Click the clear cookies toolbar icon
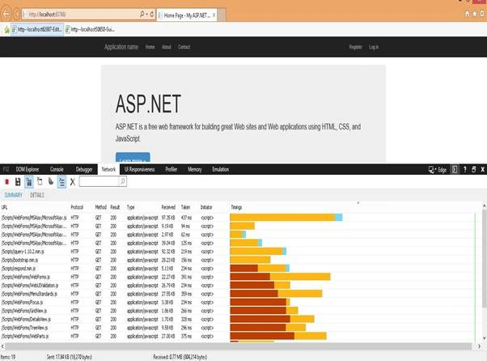This screenshot has height=361, width=487. 51,181
